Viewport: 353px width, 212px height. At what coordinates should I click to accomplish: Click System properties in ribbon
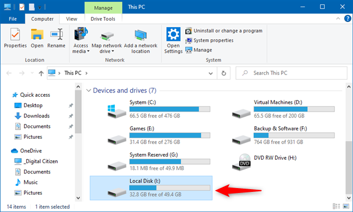(x=209, y=40)
